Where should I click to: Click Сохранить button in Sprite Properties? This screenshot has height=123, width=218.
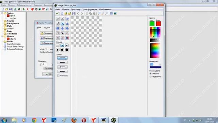click(x=46, y=38)
